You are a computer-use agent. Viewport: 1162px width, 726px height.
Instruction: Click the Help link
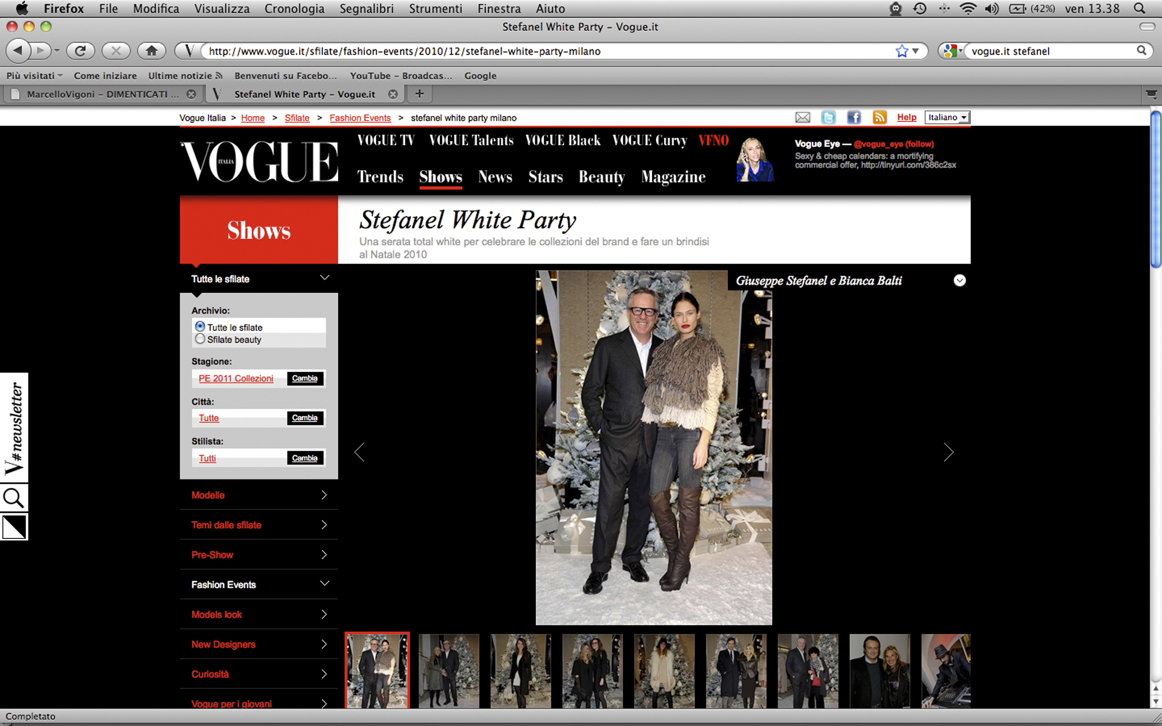click(906, 117)
